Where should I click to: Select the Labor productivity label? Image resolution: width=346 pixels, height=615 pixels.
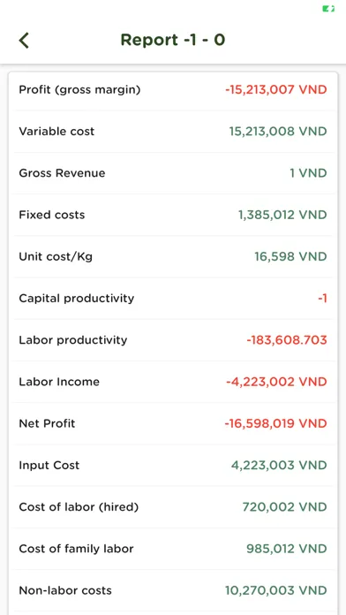click(x=73, y=340)
